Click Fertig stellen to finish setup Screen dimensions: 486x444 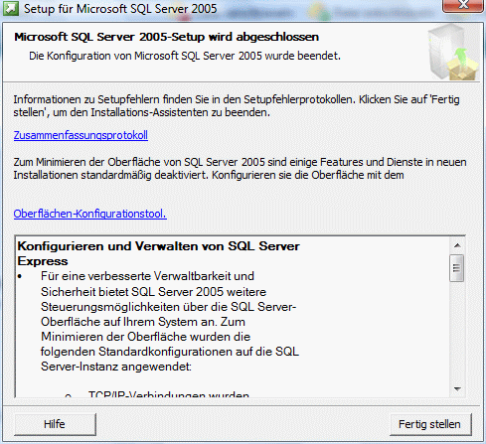click(x=429, y=424)
